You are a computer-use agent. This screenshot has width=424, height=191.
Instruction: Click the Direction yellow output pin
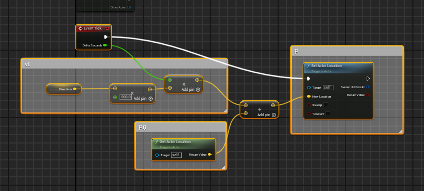point(75,89)
